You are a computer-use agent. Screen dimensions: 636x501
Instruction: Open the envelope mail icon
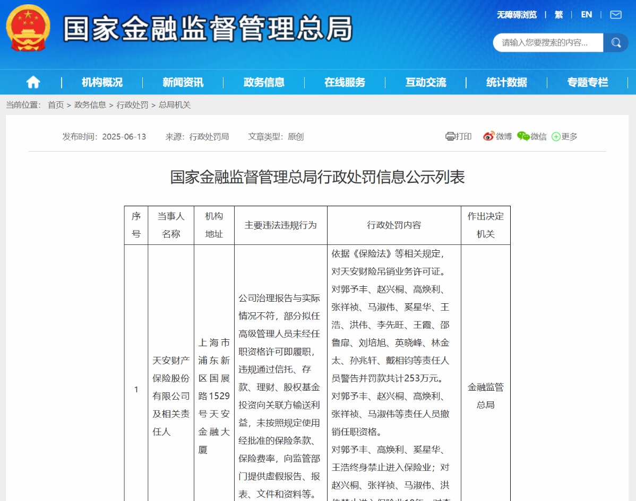click(x=615, y=15)
